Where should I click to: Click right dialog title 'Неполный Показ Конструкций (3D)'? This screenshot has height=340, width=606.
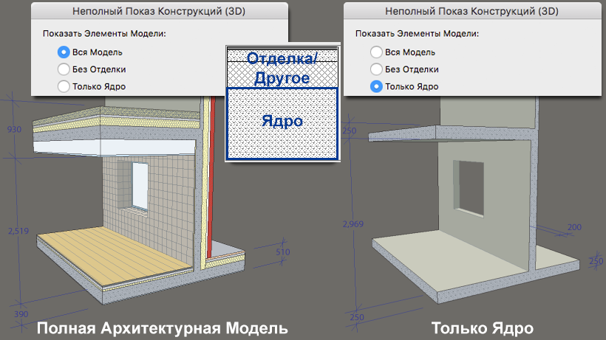471,11
